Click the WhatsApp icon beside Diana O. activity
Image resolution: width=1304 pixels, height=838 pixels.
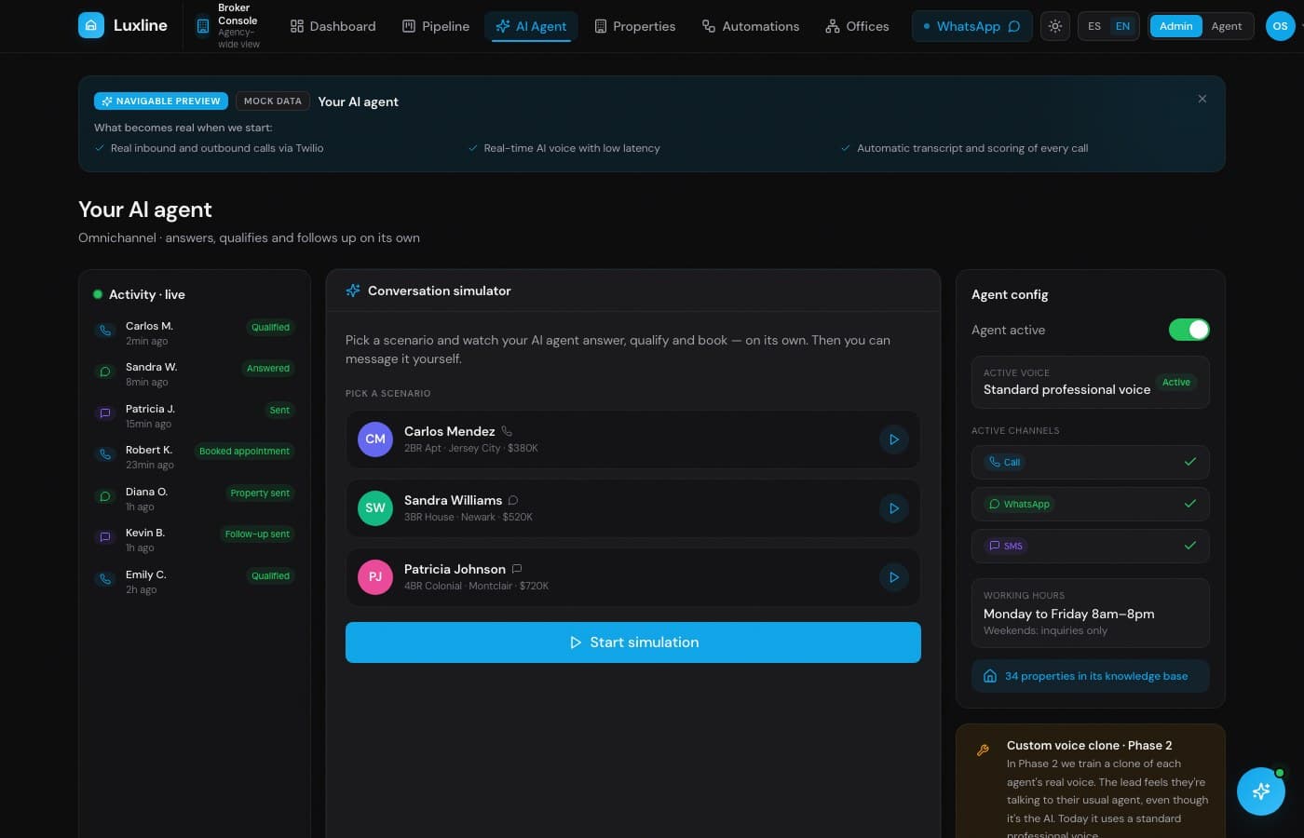point(105,496)
